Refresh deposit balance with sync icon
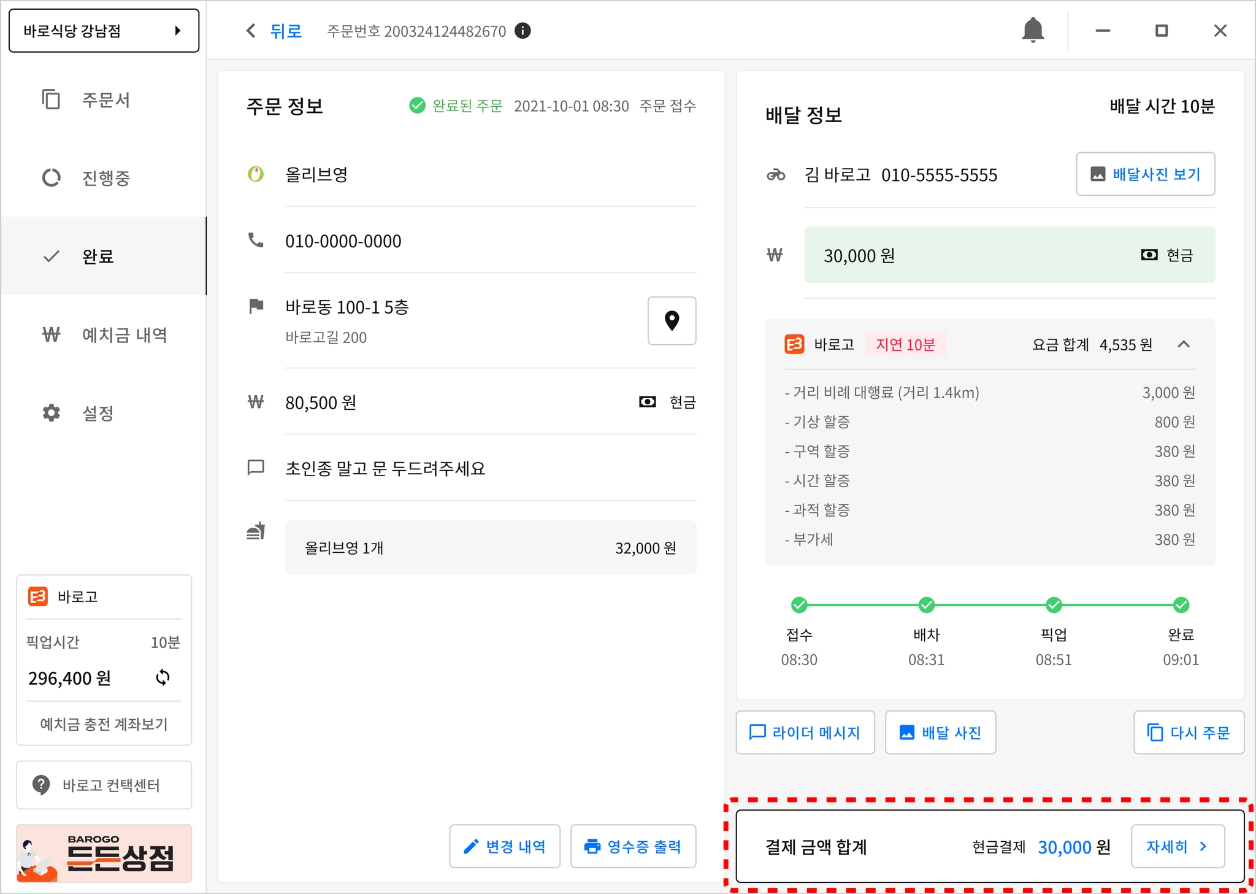Image resolution: width=1256 pixels, height=894 pixels. tap(163, 677)
